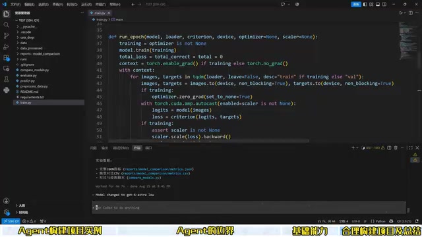The image size is (422, 237).
Task: Open the chat icon in title bar
Action: (x=283, y=5)
